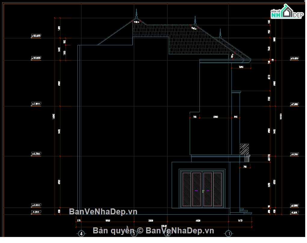Select grid axis bubble number 1

click(228, 234)
